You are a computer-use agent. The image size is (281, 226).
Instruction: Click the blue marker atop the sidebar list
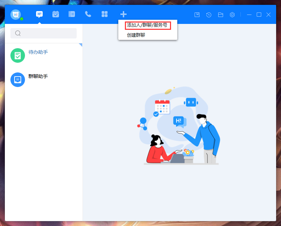(x=81, y=45)
